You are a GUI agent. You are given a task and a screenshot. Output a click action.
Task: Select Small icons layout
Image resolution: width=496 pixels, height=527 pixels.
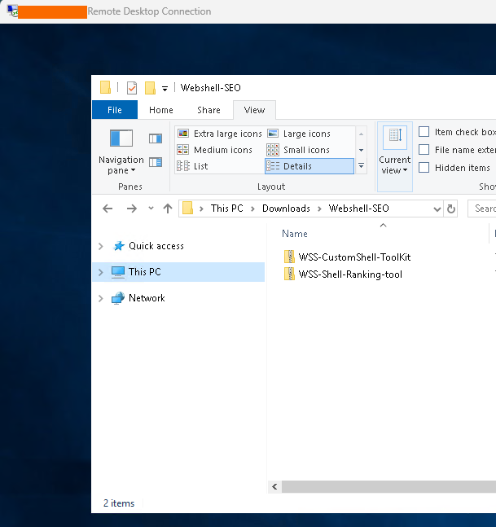[298, 150]
